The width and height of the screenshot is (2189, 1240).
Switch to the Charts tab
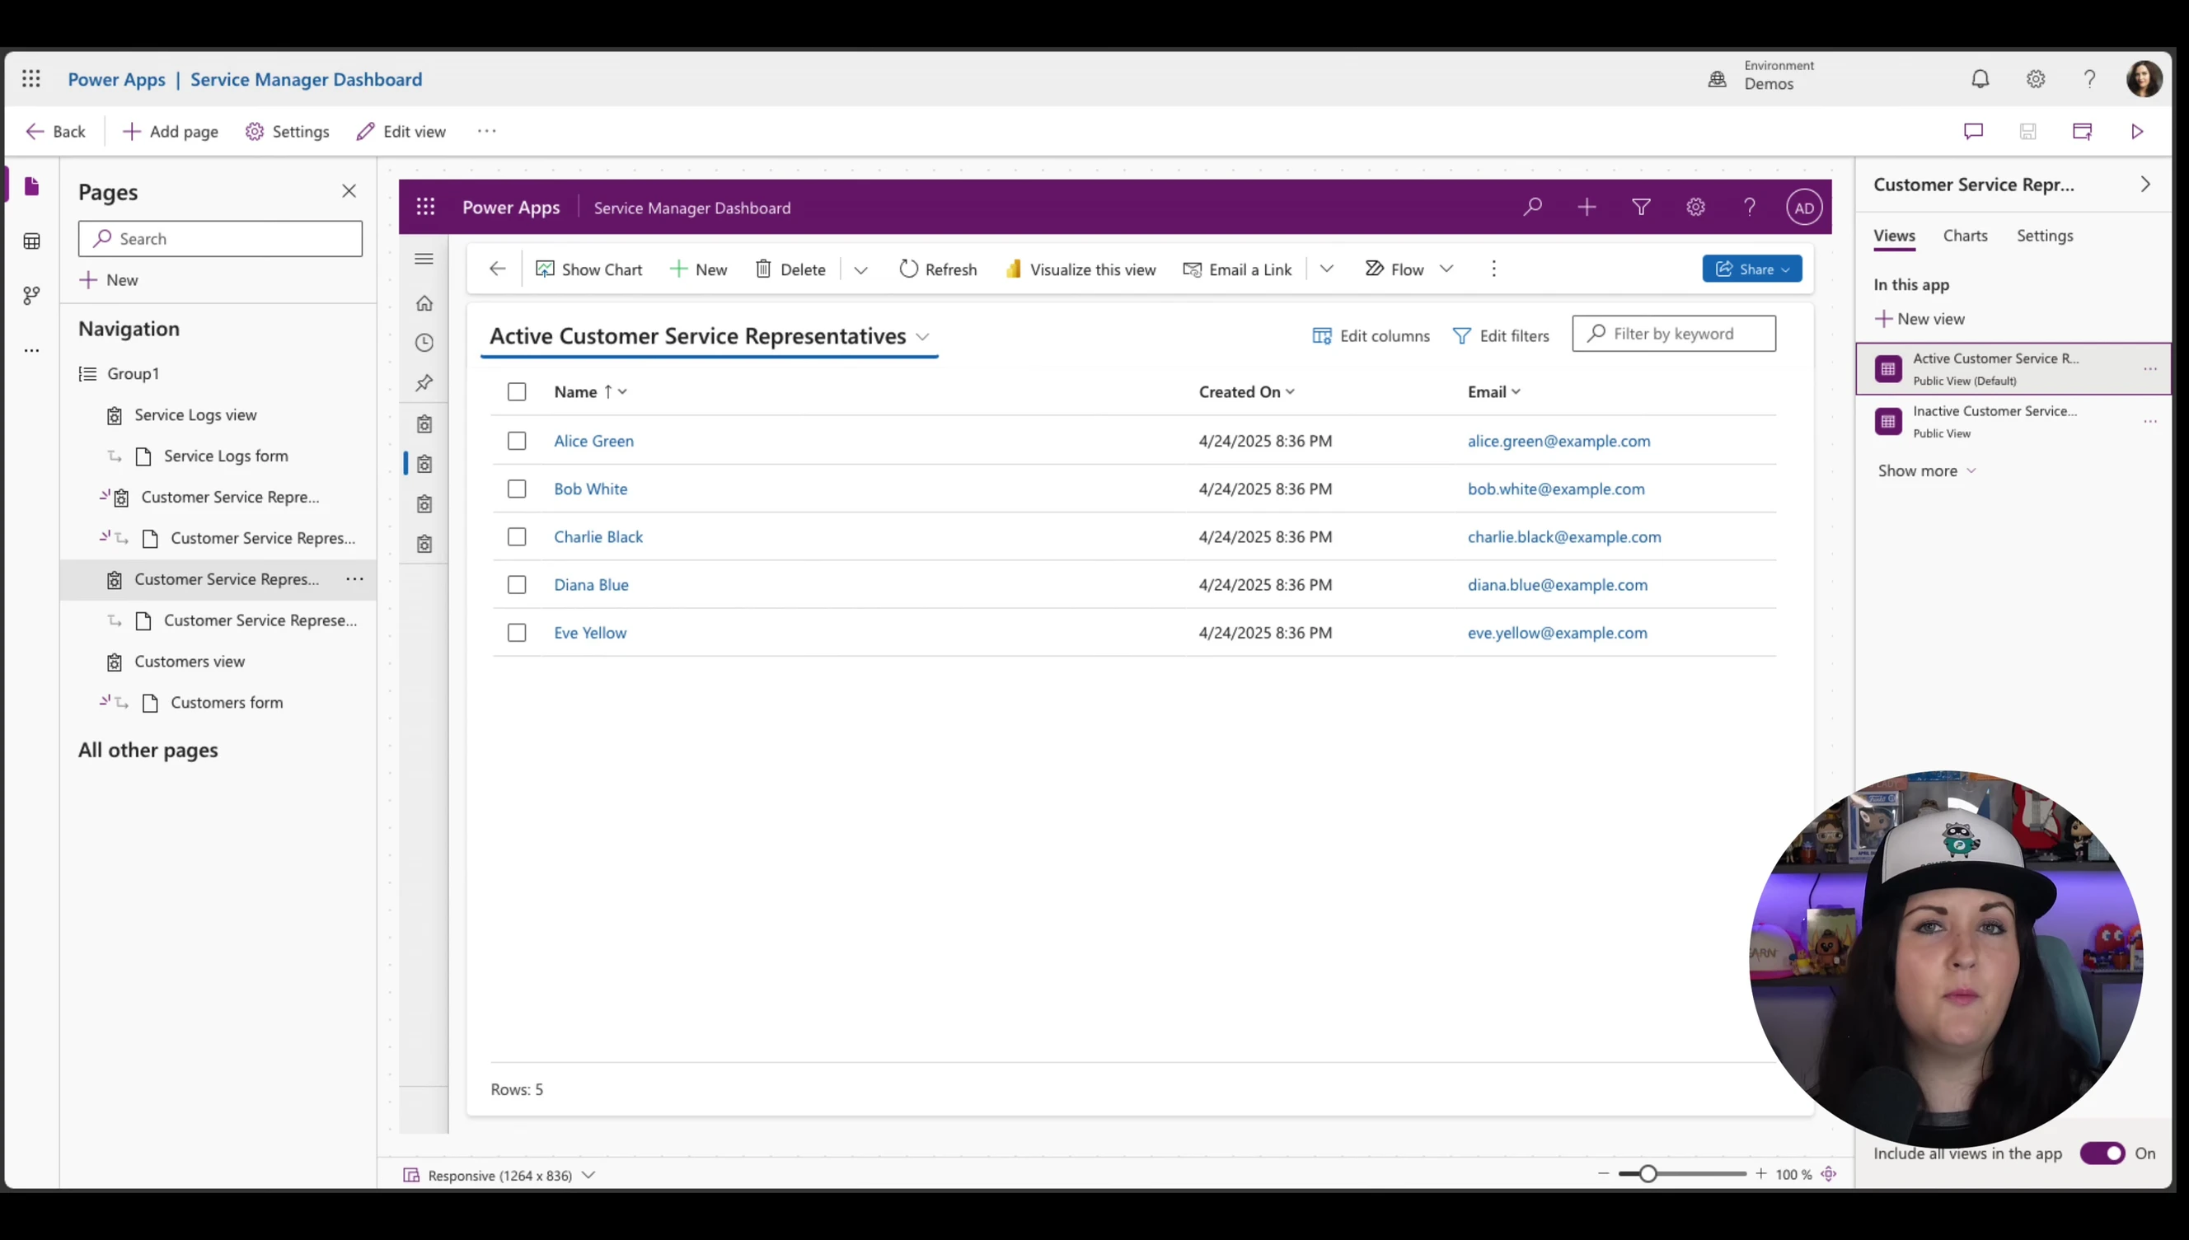(x=1965, y=236)
